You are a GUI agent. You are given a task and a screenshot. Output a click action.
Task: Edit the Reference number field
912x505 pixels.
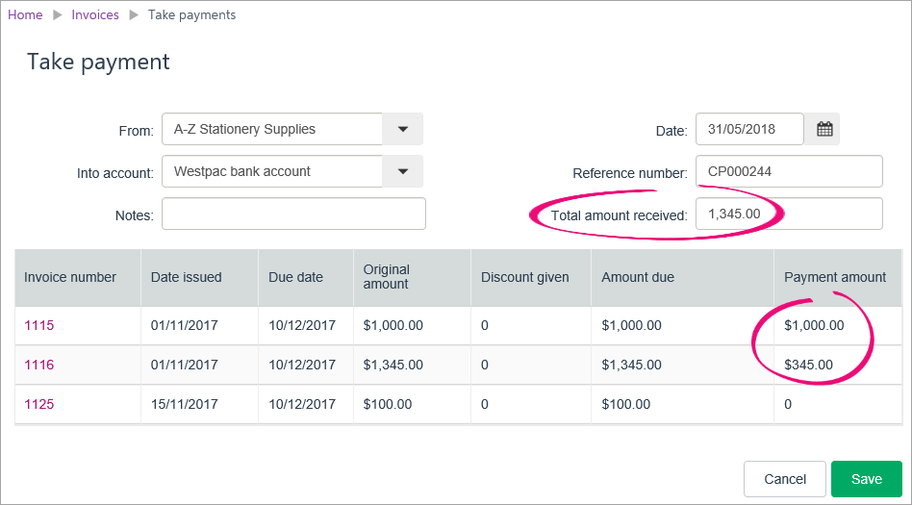pos(788,171)
